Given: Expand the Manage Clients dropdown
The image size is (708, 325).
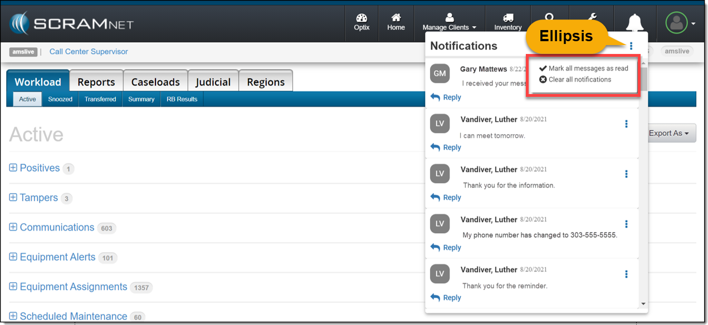Looking at the screenshot, I should tap(450, 23).
